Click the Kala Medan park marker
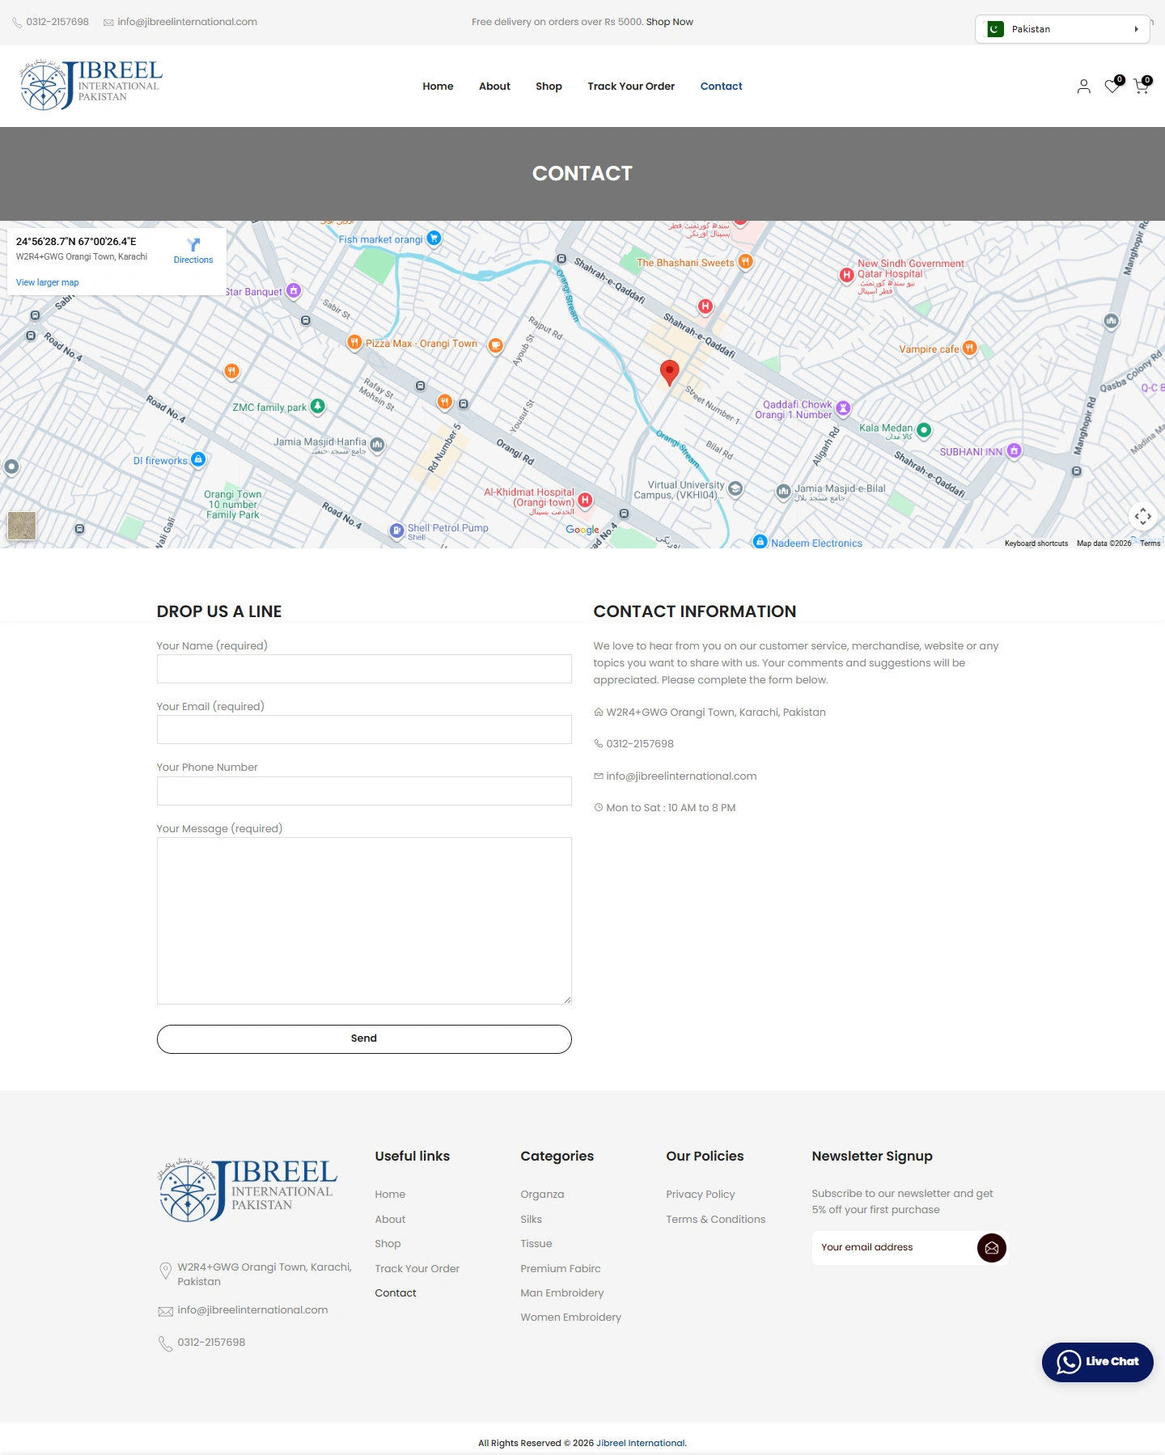This screenshot has height=1455, width=1165. click(924, 429)
